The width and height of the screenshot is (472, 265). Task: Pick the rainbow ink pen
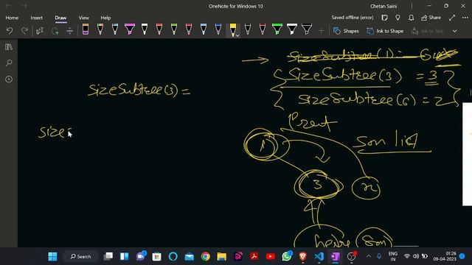coord(100,29)
